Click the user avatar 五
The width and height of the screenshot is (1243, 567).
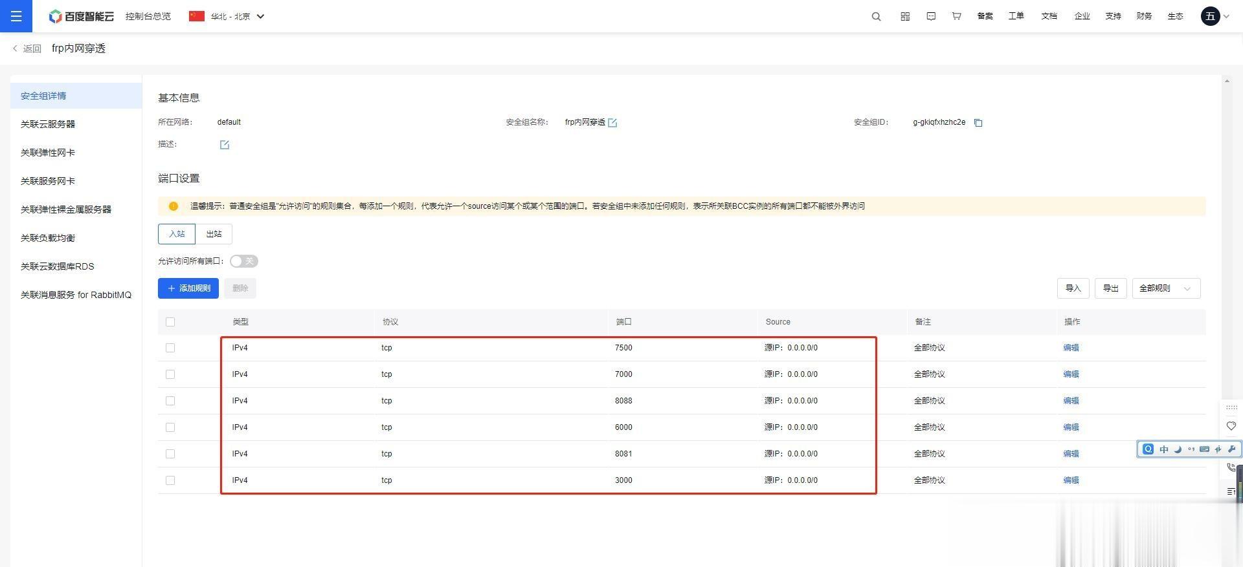(1211, 16)
